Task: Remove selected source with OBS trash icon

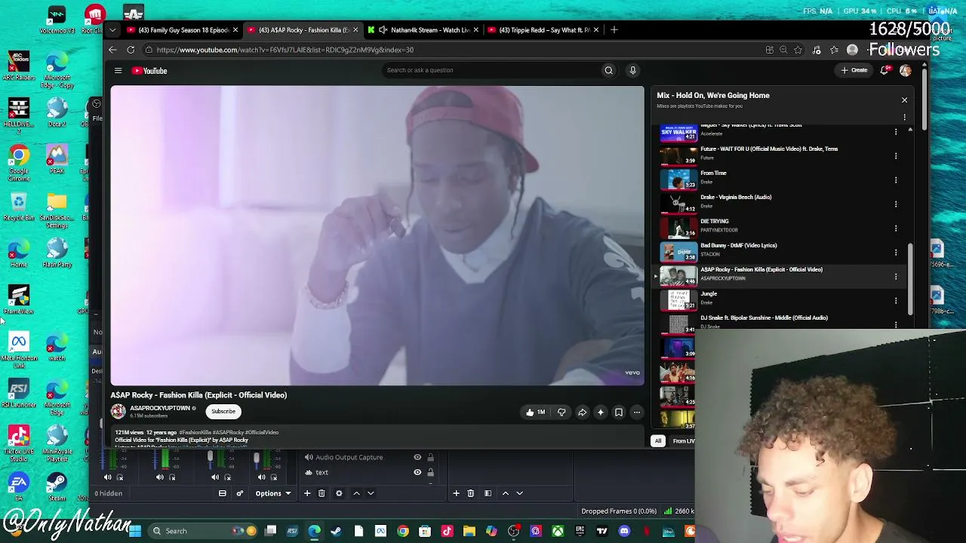Action: (x=321, y=493)
